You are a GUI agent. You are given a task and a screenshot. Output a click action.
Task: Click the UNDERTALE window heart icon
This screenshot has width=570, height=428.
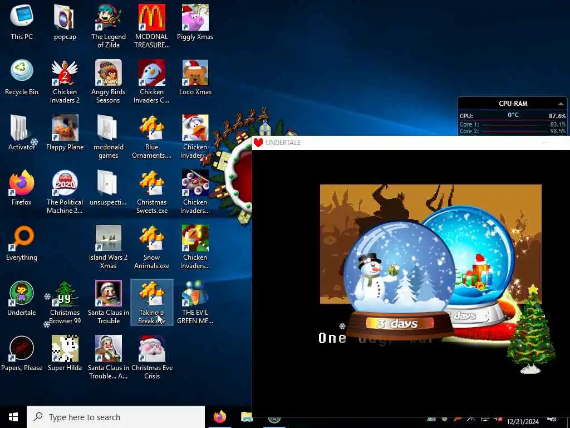(258, 143)
